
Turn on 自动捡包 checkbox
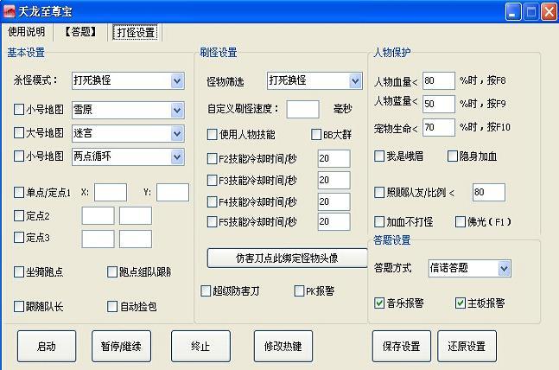(x=112, y=306)
